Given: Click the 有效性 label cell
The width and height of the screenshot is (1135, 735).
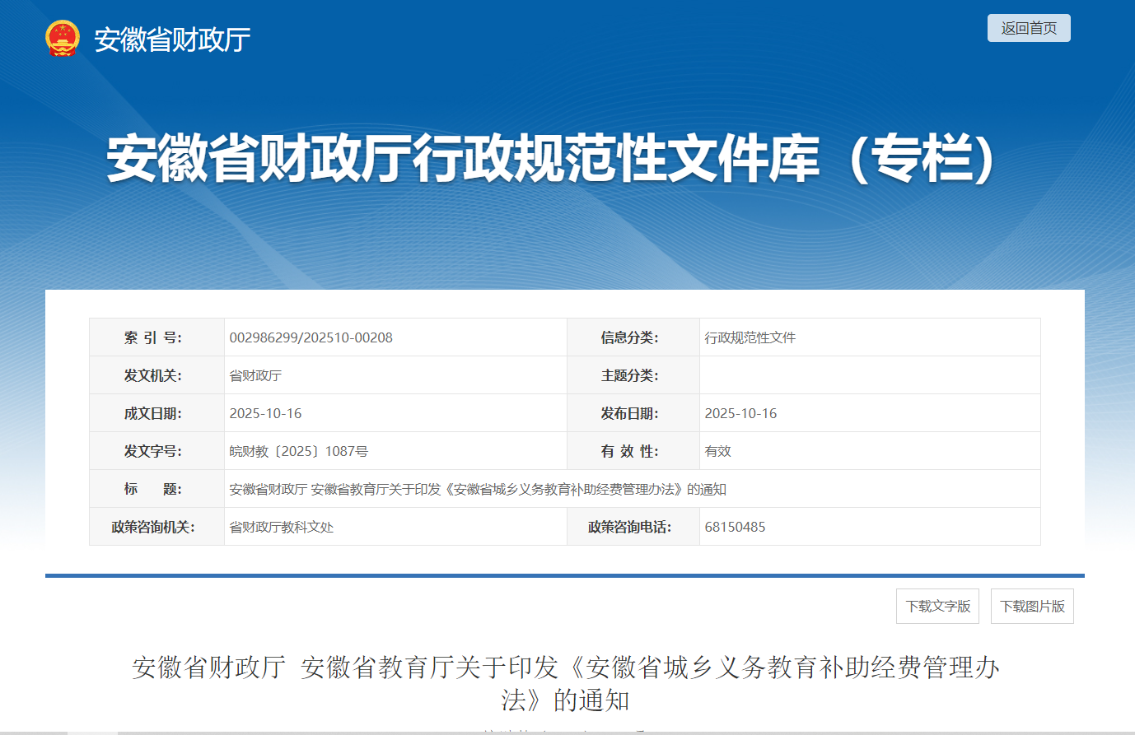Looking at the screenshot, I should [633, 451].
